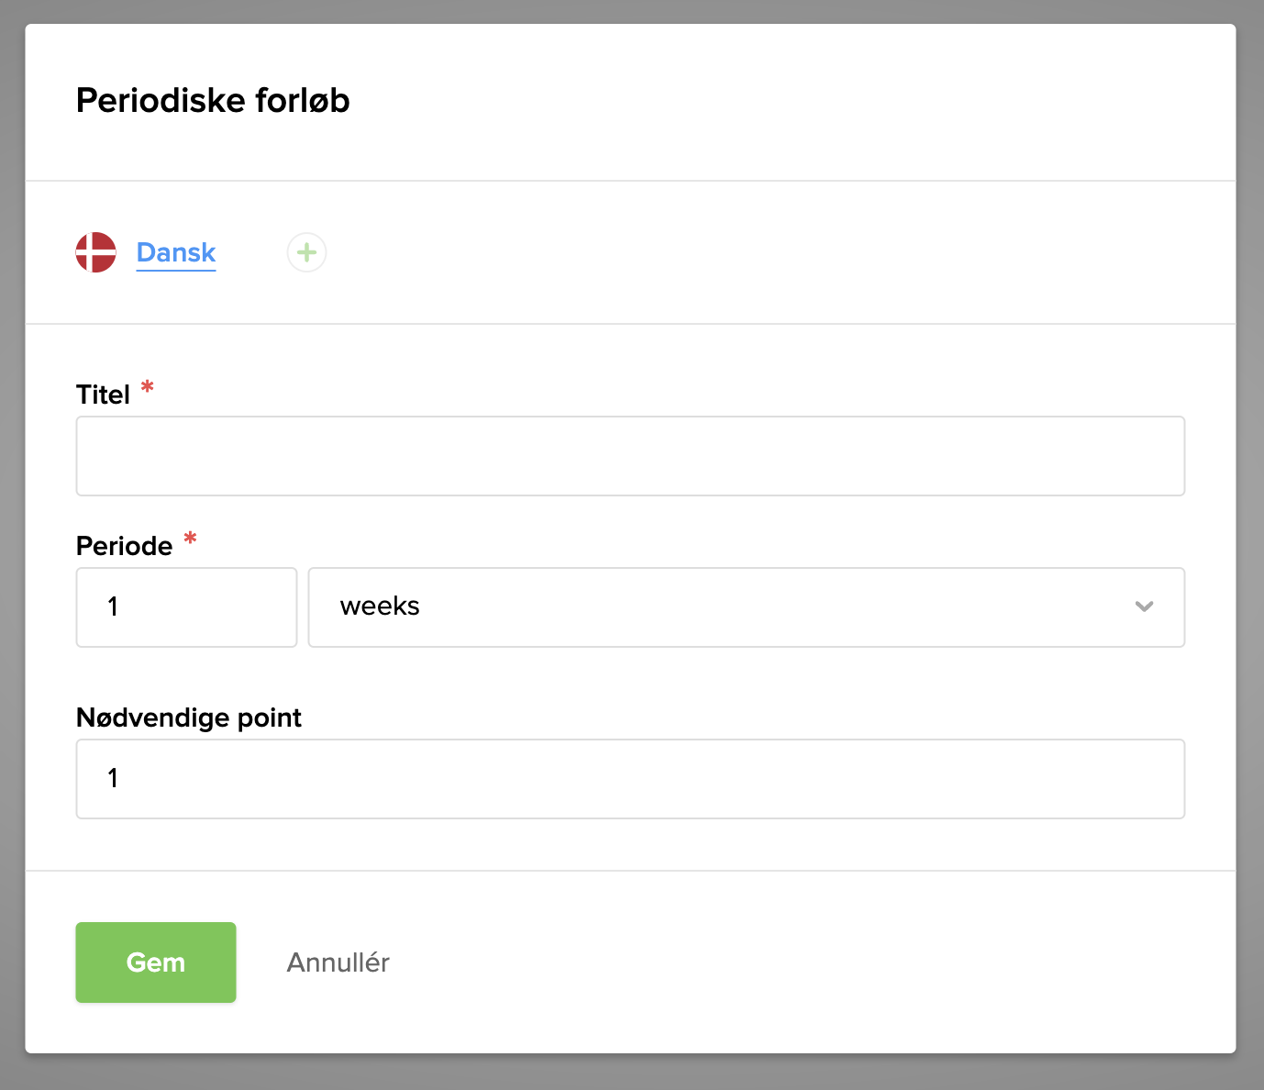
Task: Click the Nødvendige point label
Action: (x=188, y=717)
